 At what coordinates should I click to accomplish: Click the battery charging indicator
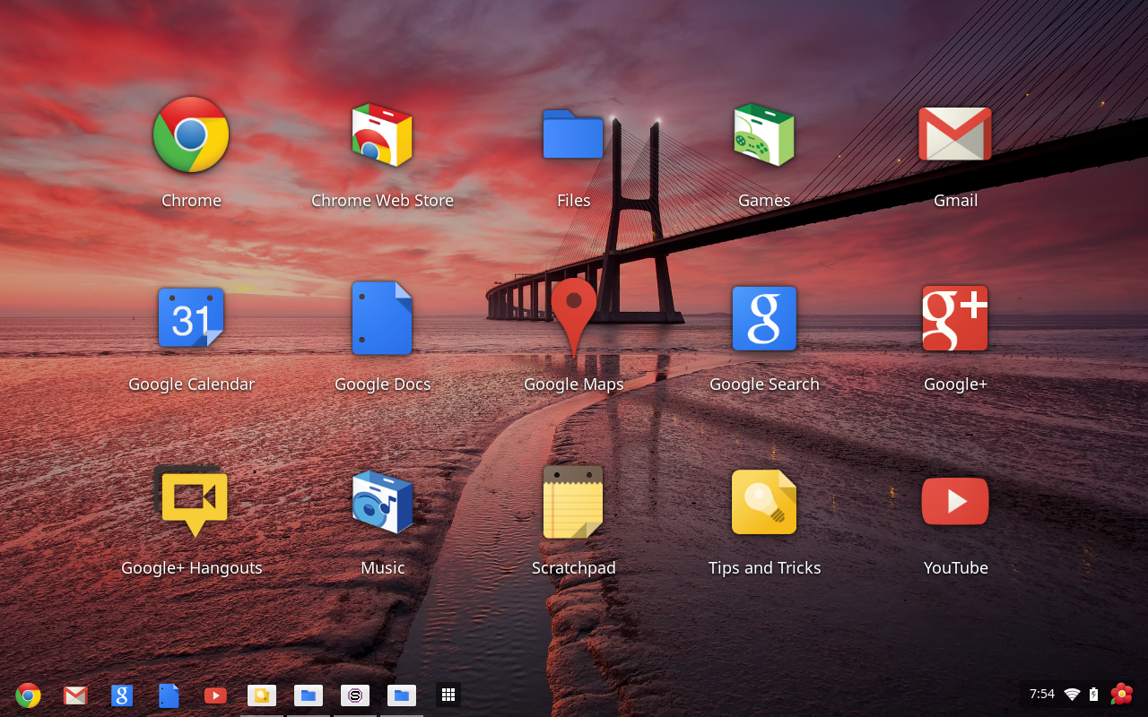click(1093, 695)
